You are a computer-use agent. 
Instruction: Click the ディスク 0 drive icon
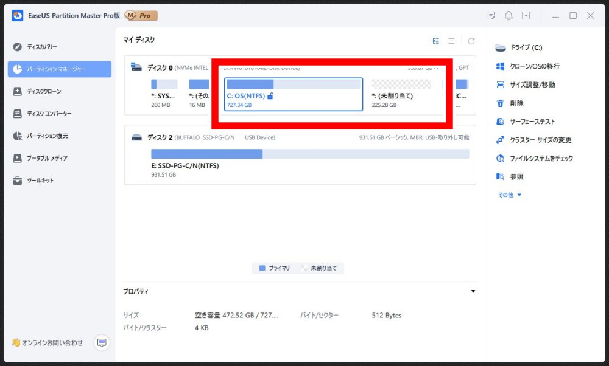tap(136, 67)
